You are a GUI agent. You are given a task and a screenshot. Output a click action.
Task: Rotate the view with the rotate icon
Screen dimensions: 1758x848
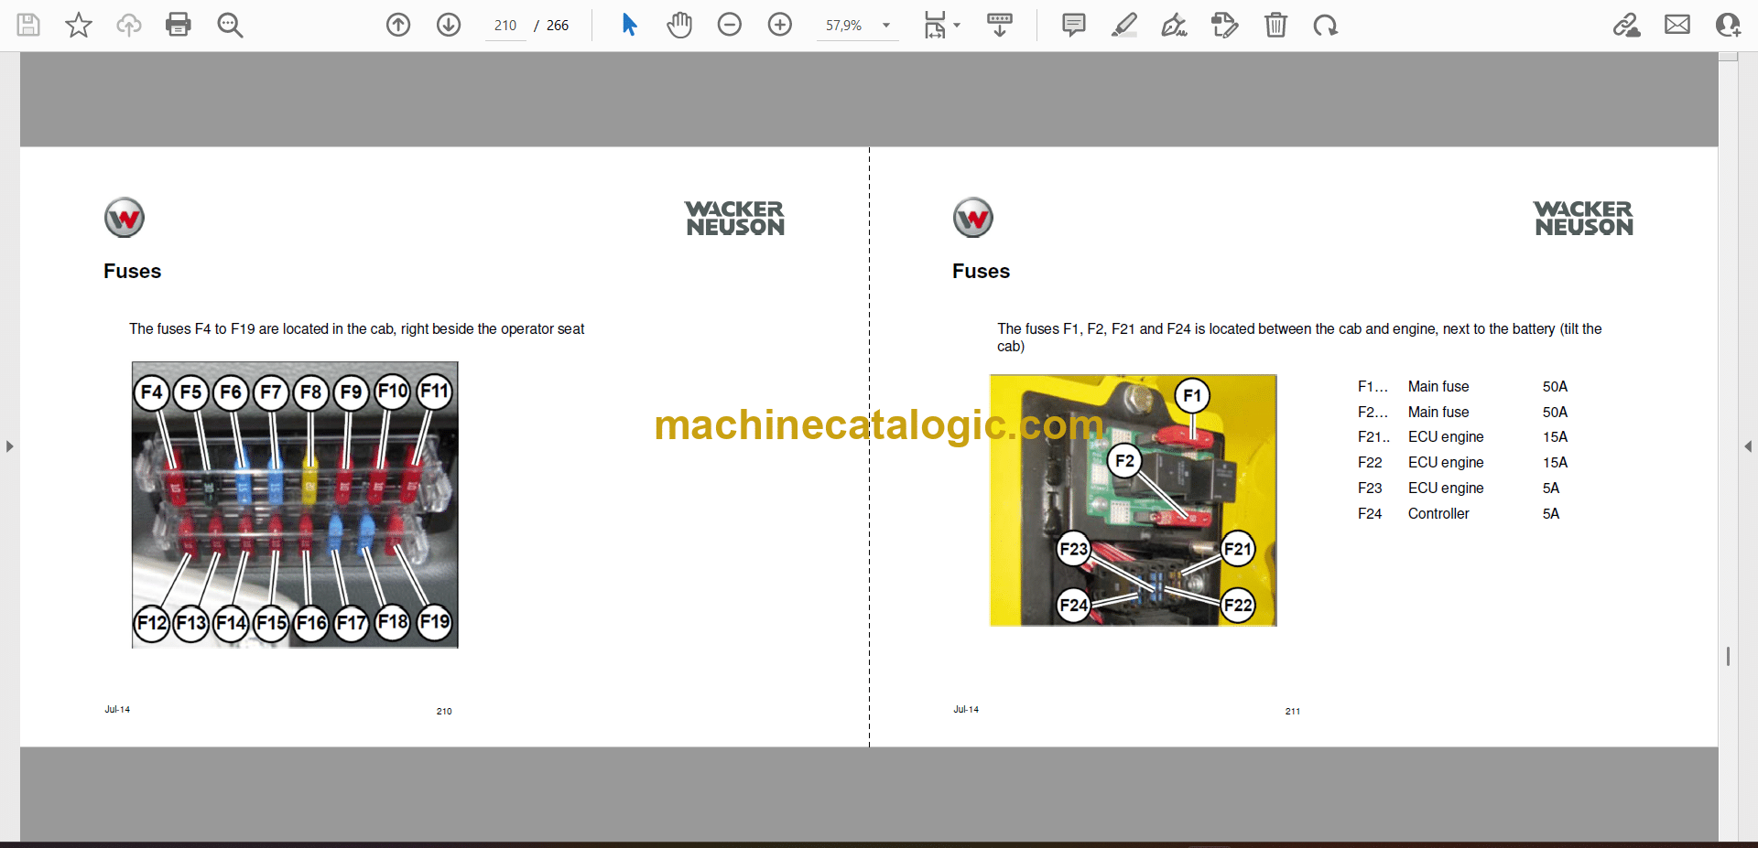(x=1325, y=25)
